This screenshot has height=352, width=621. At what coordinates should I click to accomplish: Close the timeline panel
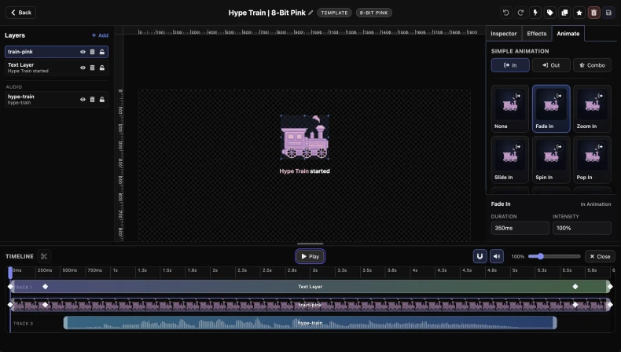(600, 257)
